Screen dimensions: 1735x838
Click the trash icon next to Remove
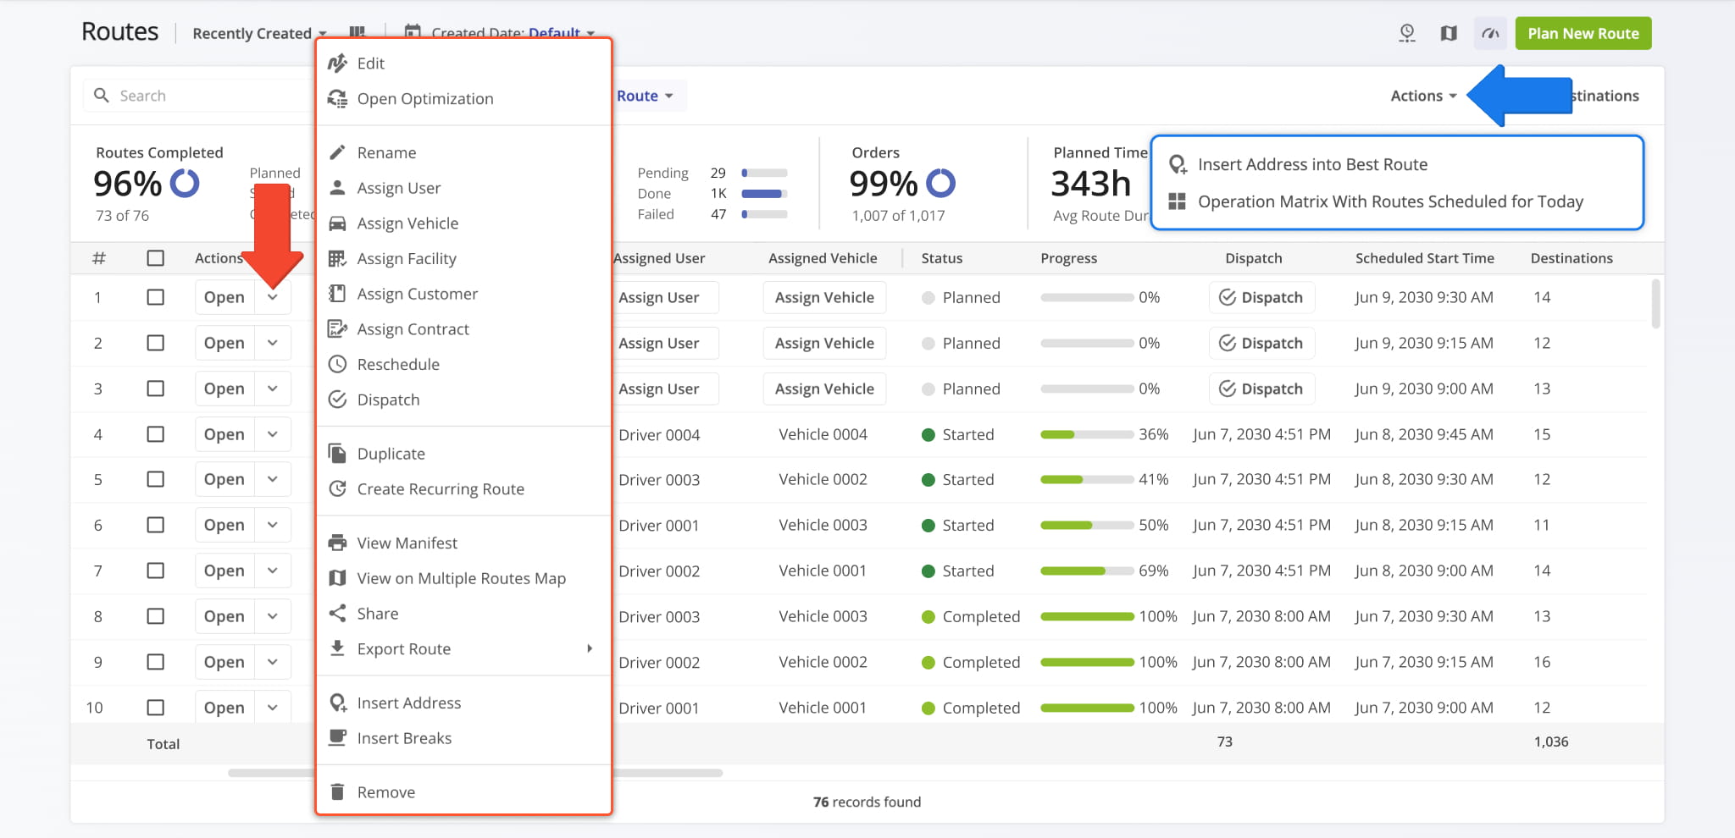click(x=337, y=792)
